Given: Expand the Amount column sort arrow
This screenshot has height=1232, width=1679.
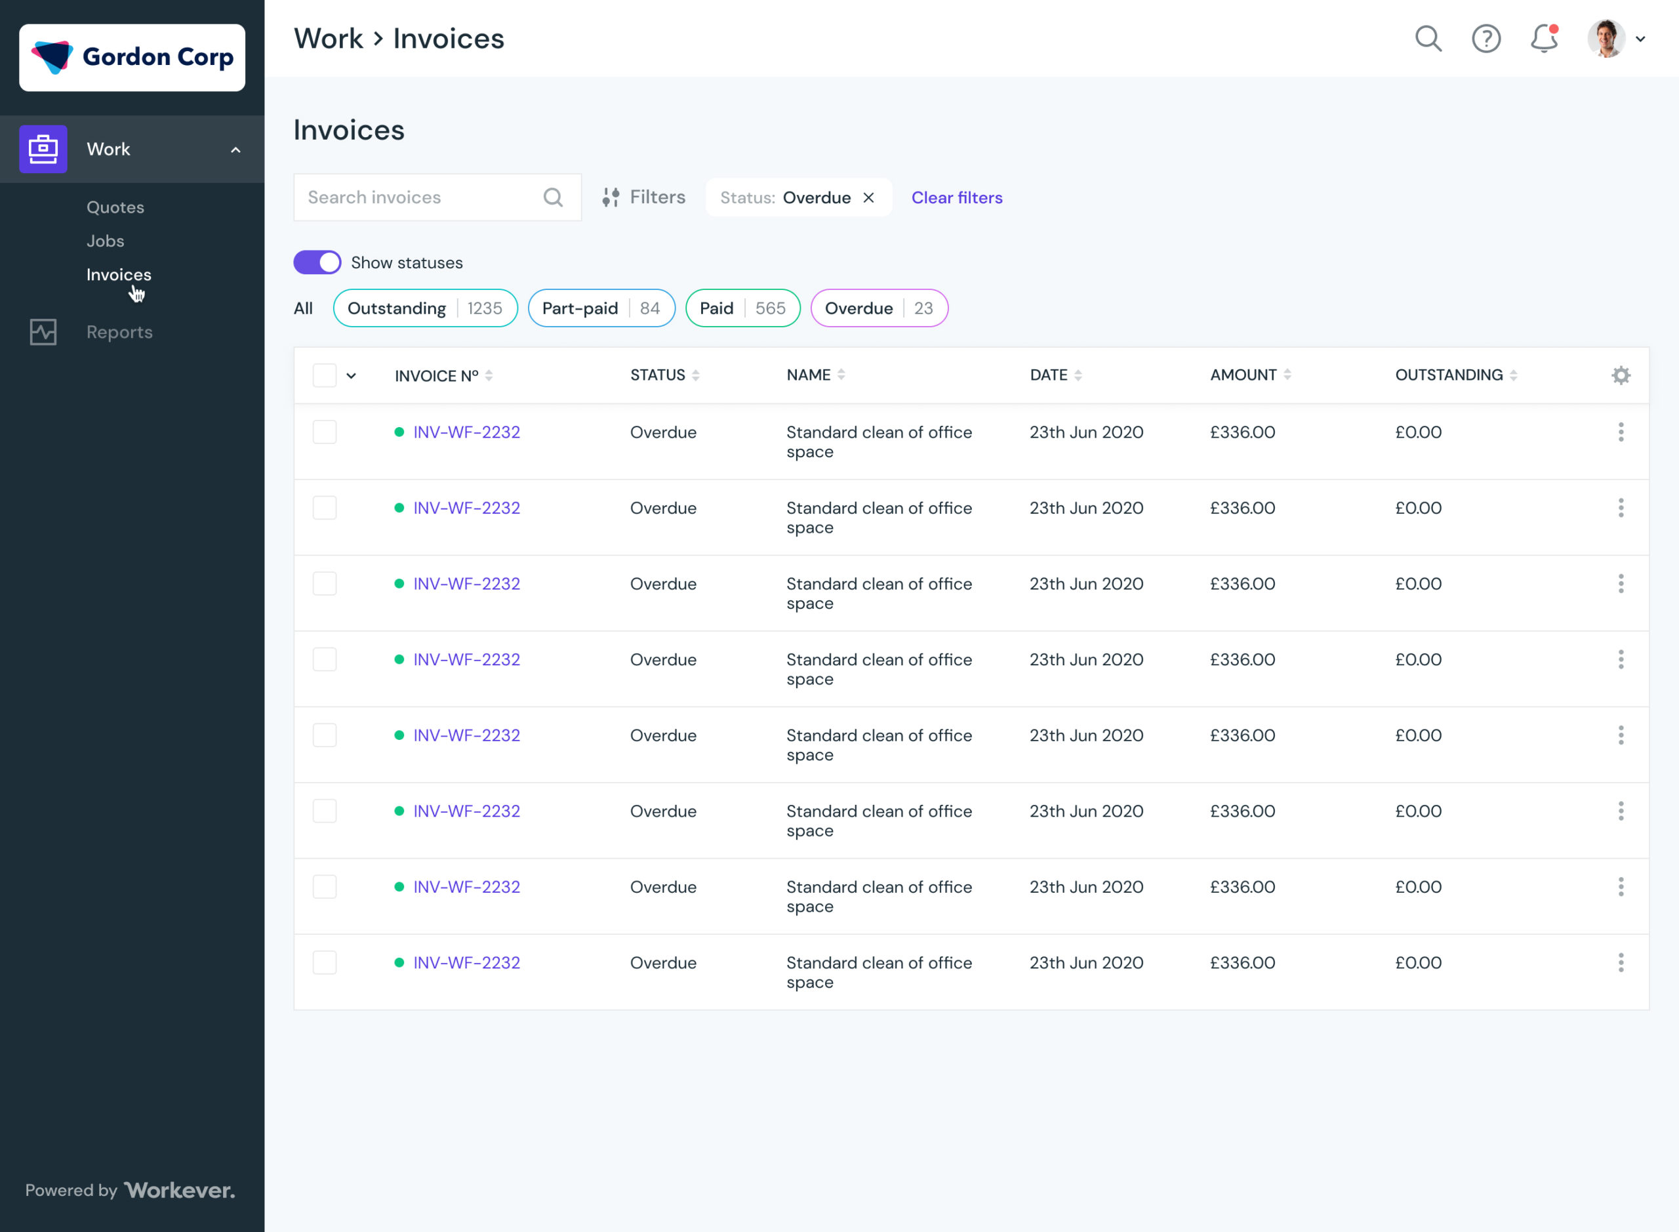Looking at the screenshot, I should click(x=1288, y=377).
